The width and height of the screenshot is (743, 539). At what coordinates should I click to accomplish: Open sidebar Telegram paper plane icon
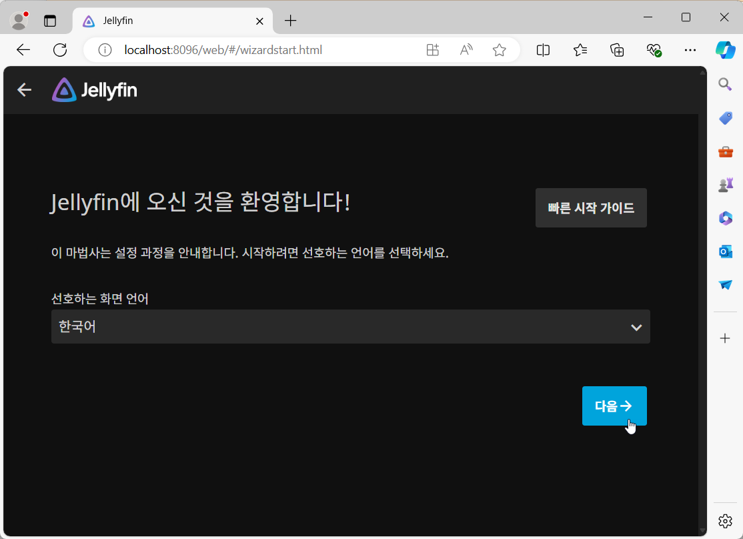tap(725, 284)
